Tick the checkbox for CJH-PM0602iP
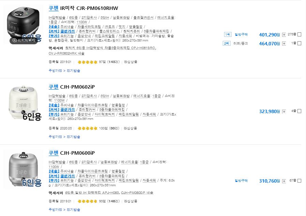Screen dimensions: 306x216 300,111
